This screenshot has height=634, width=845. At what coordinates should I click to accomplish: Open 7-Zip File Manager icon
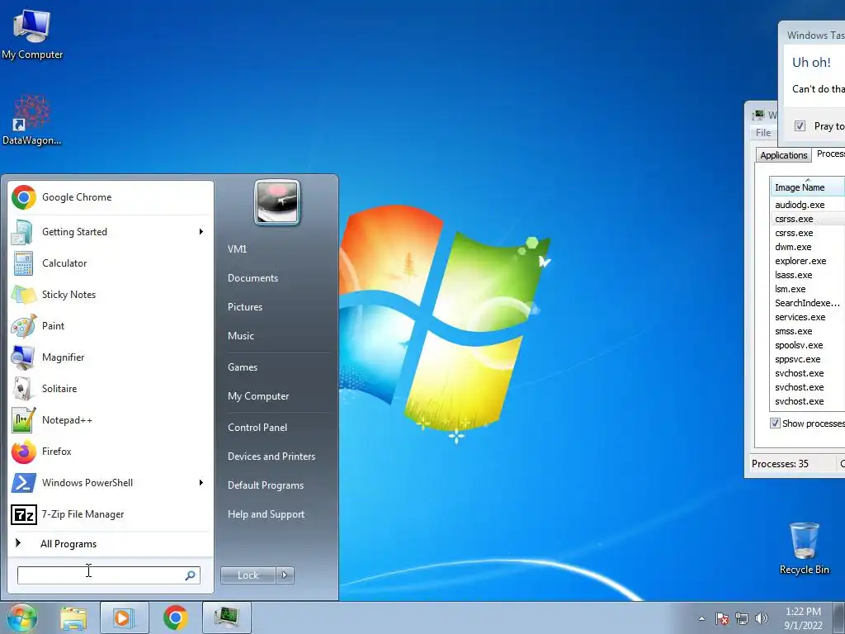click(x=23, y=514)
